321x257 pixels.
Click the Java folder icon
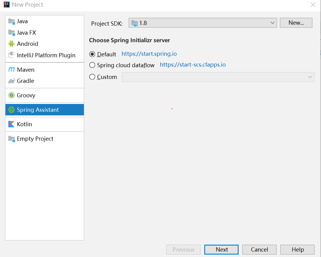click(11, 21)
